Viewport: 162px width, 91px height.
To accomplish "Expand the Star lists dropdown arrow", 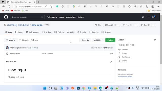I will tap(154, 25).
